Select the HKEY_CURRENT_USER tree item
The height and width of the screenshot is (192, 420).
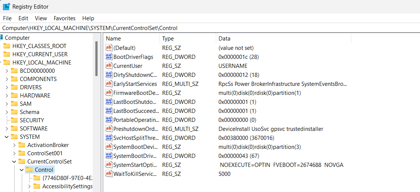(40, 54)
